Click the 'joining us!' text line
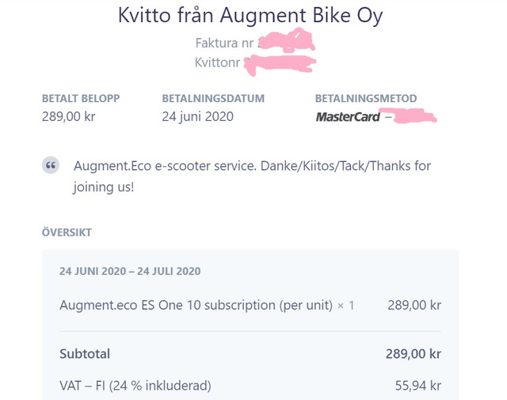 [x=104, y=187]
